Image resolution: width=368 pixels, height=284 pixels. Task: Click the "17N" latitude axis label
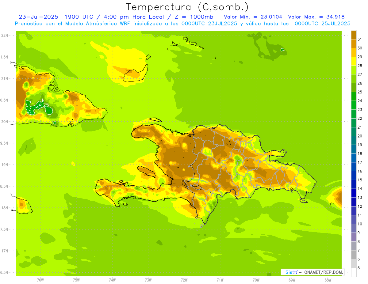click(5, 251)
